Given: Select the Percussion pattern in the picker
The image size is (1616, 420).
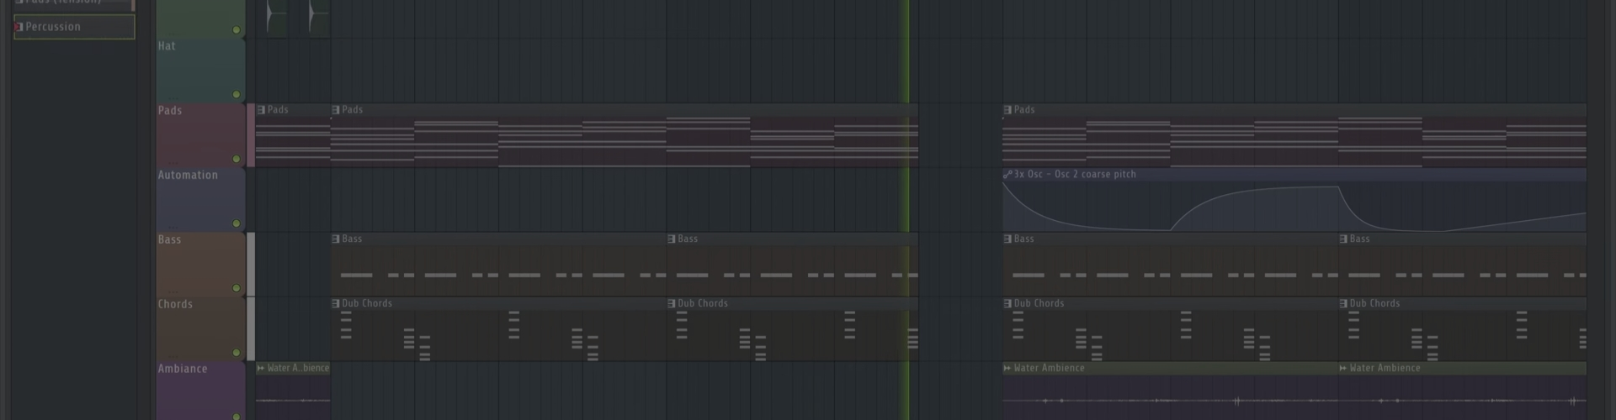Looking at the screenshot, I should pos(74,27).
